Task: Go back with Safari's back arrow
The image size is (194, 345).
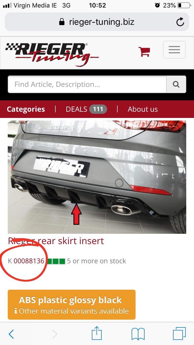Action: pyautogui.click(x=11, y=334)
